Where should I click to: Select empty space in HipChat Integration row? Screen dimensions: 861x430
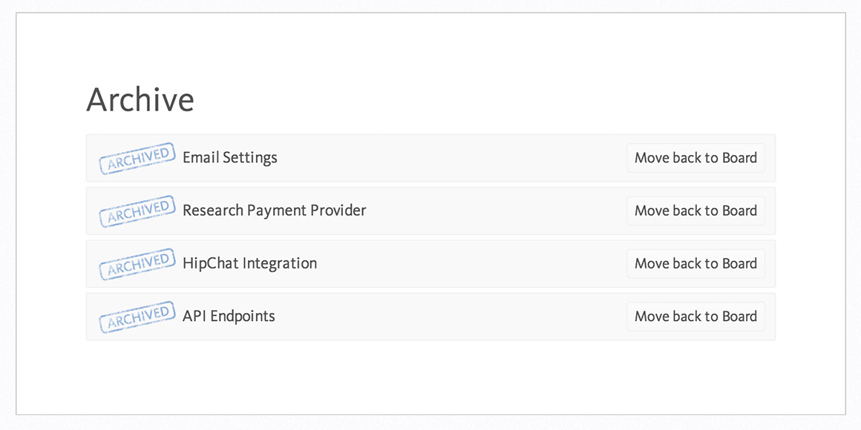coord(472,264)
